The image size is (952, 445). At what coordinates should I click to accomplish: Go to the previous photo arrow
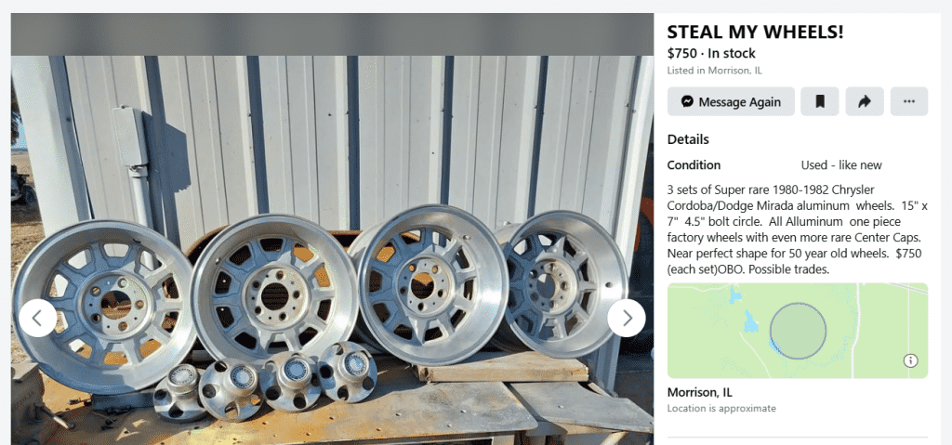[37, 318]
